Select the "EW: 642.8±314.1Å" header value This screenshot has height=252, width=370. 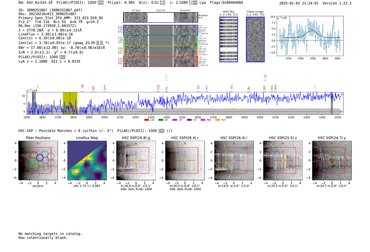click(x=35, y=3)
